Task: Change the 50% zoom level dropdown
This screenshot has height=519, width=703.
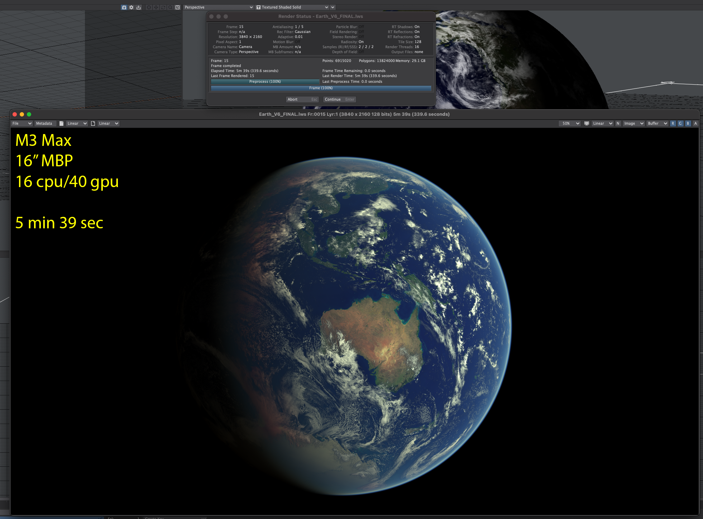Action: click(x=569, y=123)
